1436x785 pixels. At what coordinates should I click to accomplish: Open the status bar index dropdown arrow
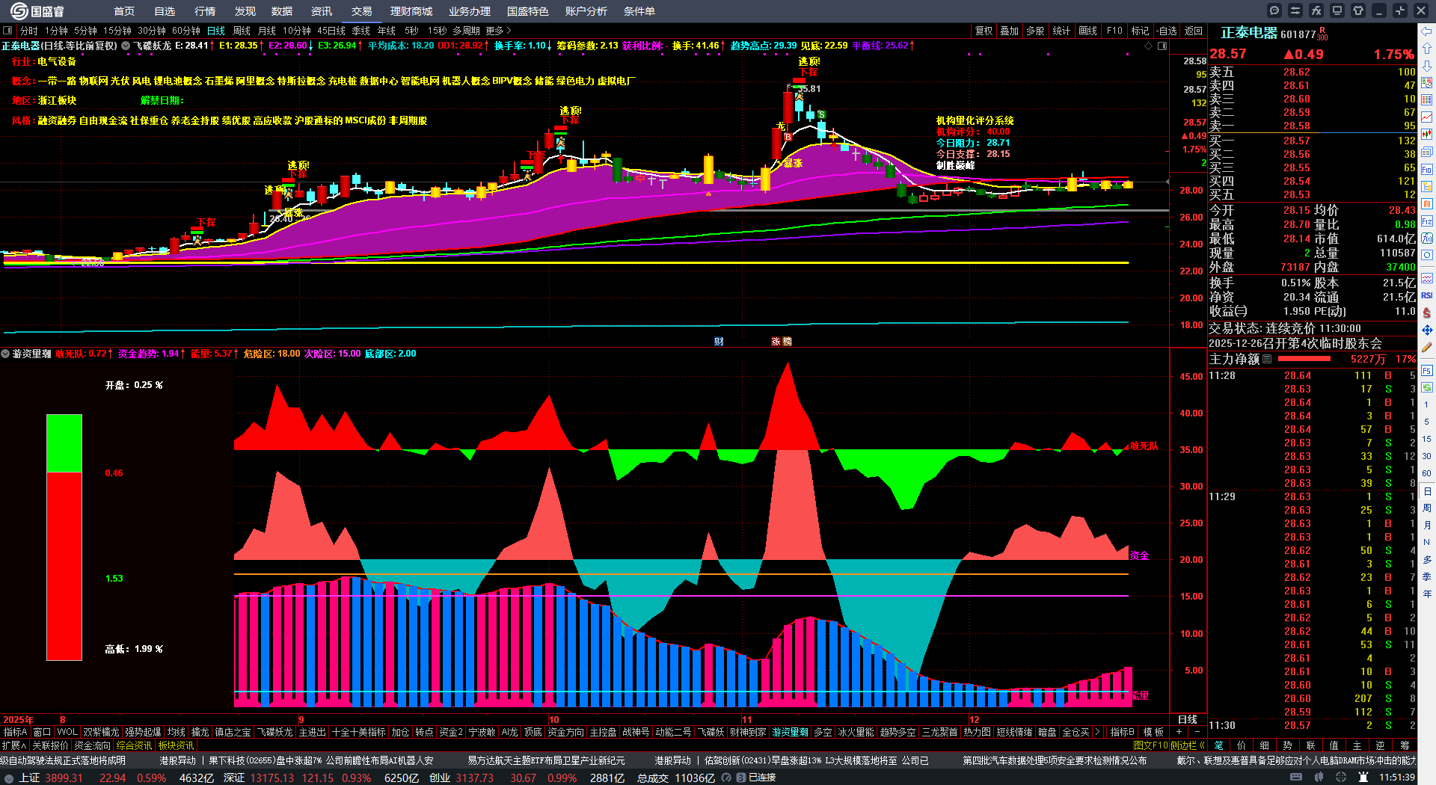click(x=10, y=778)
